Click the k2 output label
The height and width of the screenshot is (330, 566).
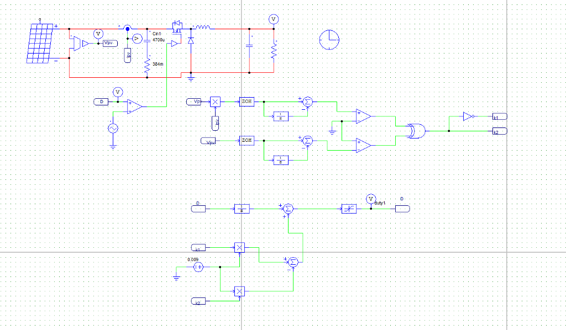(x=500, y=131)
